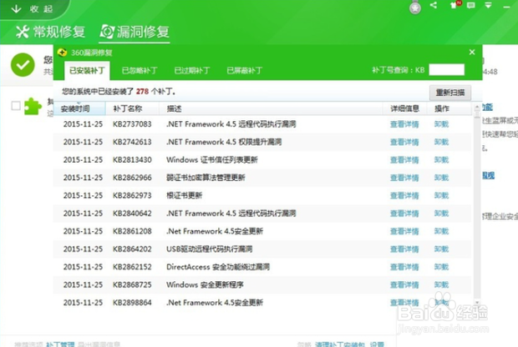The width and height of the screenshot is (518, 347).
Task: Close the 360漏洞修复 dialog
Action: point(472,52)
